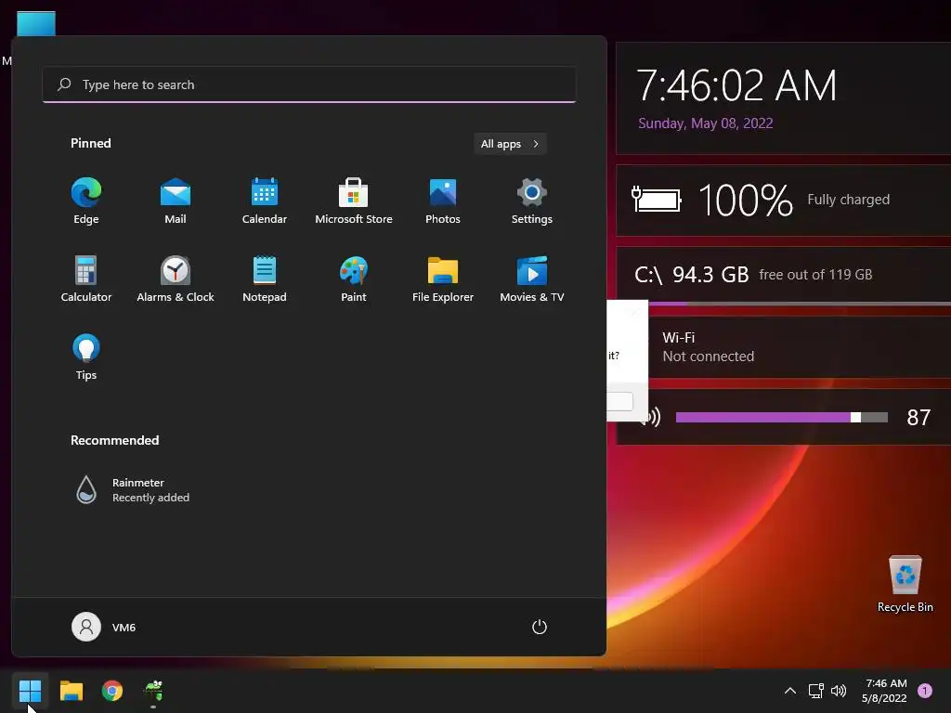The image size is (951, 713).
Task: Click the speaker icon on volume widget
Action: click(654, 417)
